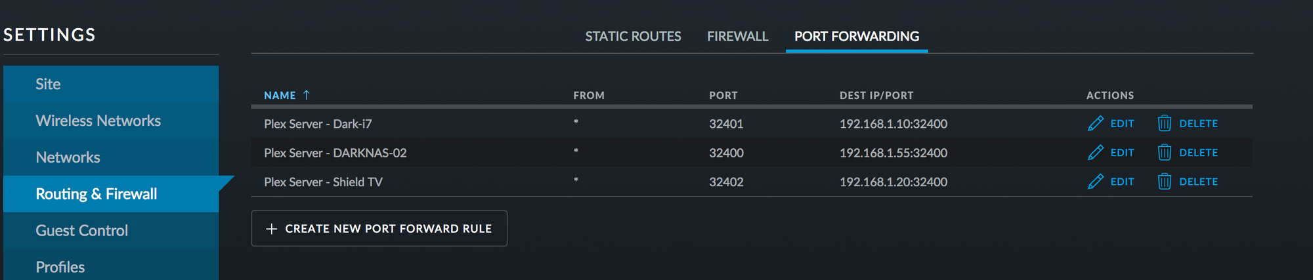Click the pencil icon for DARKNAS-02 rule
The width and height of the screenshot is (1313, 280).
point(1095,153)
